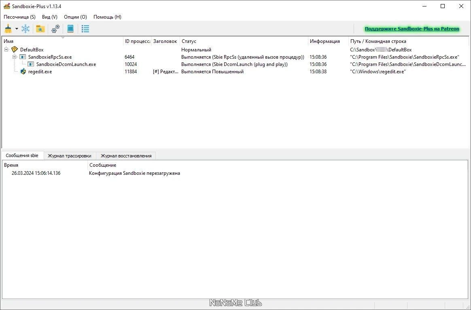Click the Поддержите Sandboxie-Plus на Patreon link
Image resolution: width=471 pixels, height=310 pixels.
pyautogui.click(x=412, y=29)
